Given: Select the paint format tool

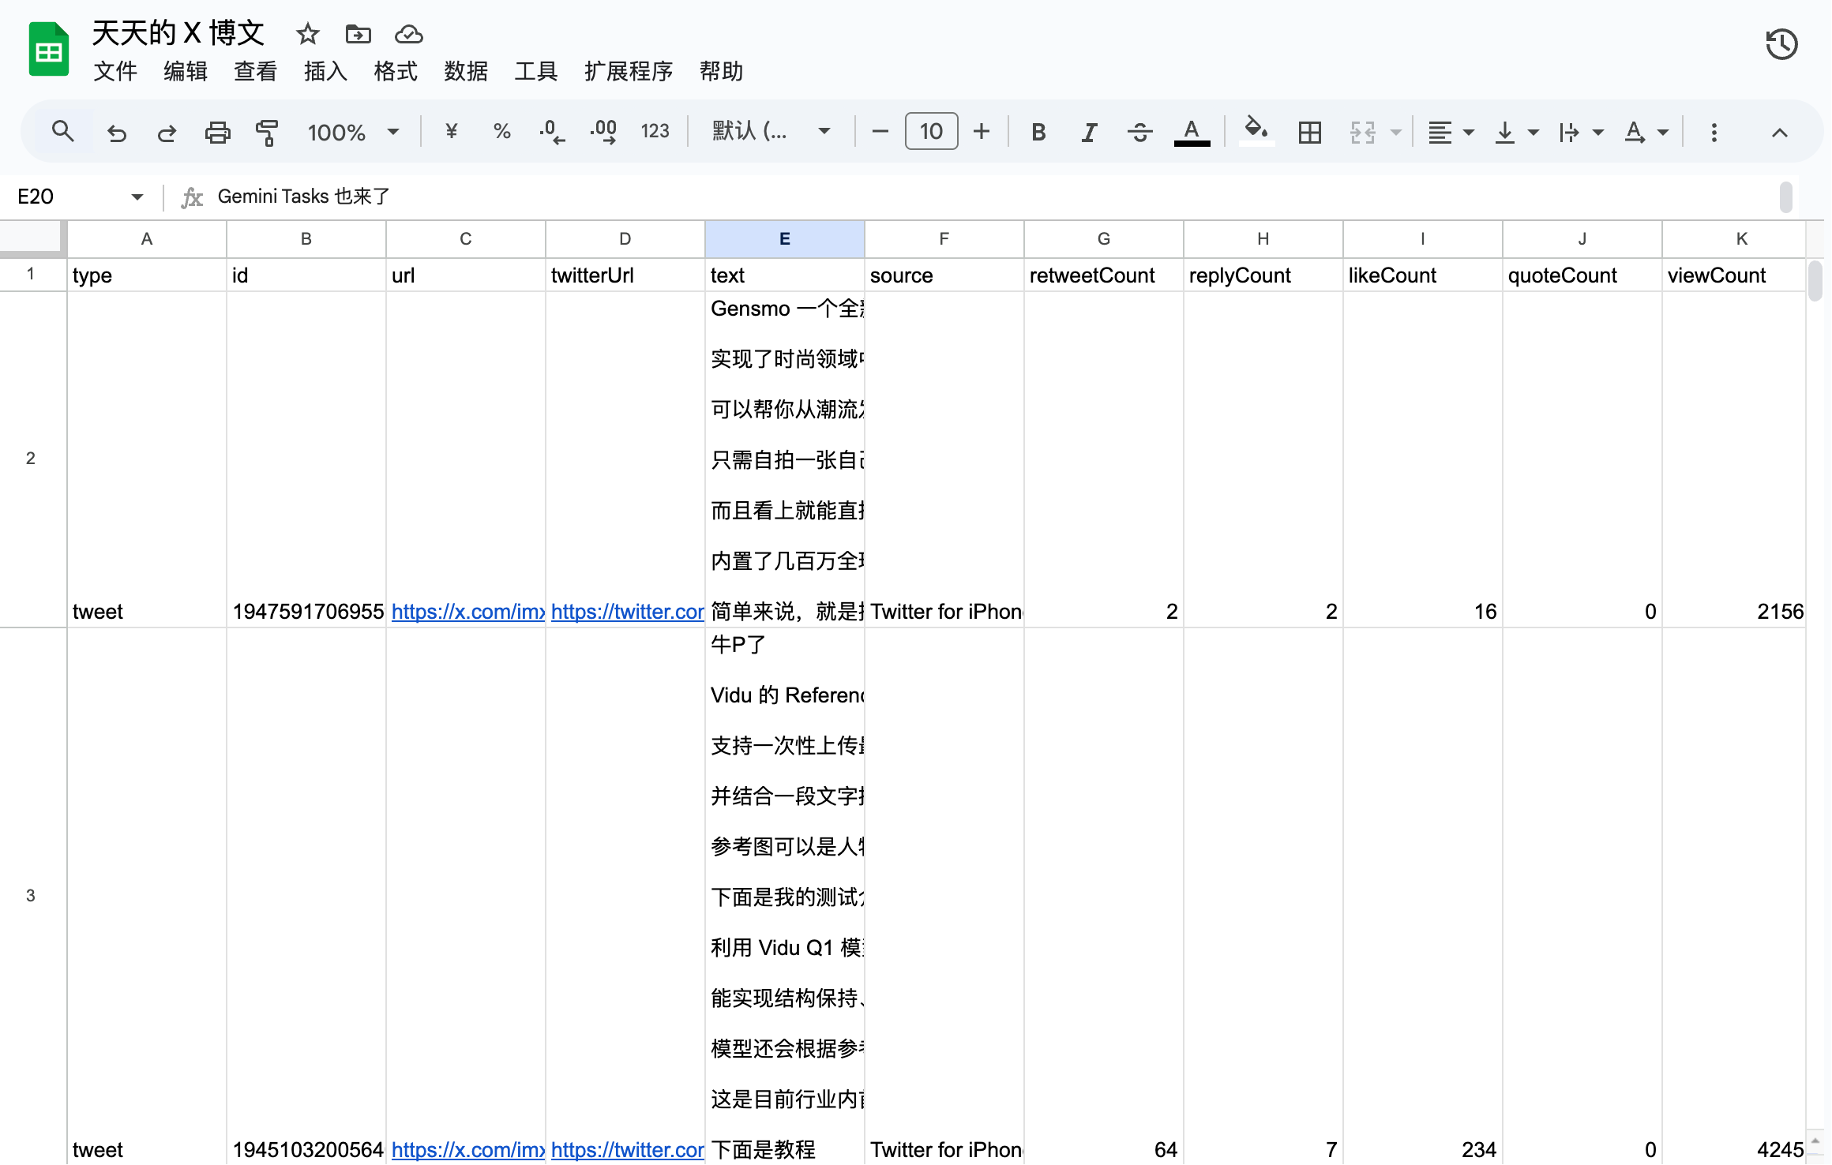Looking at the screenshot, I should pyautogui.click(x=267, y=132).
